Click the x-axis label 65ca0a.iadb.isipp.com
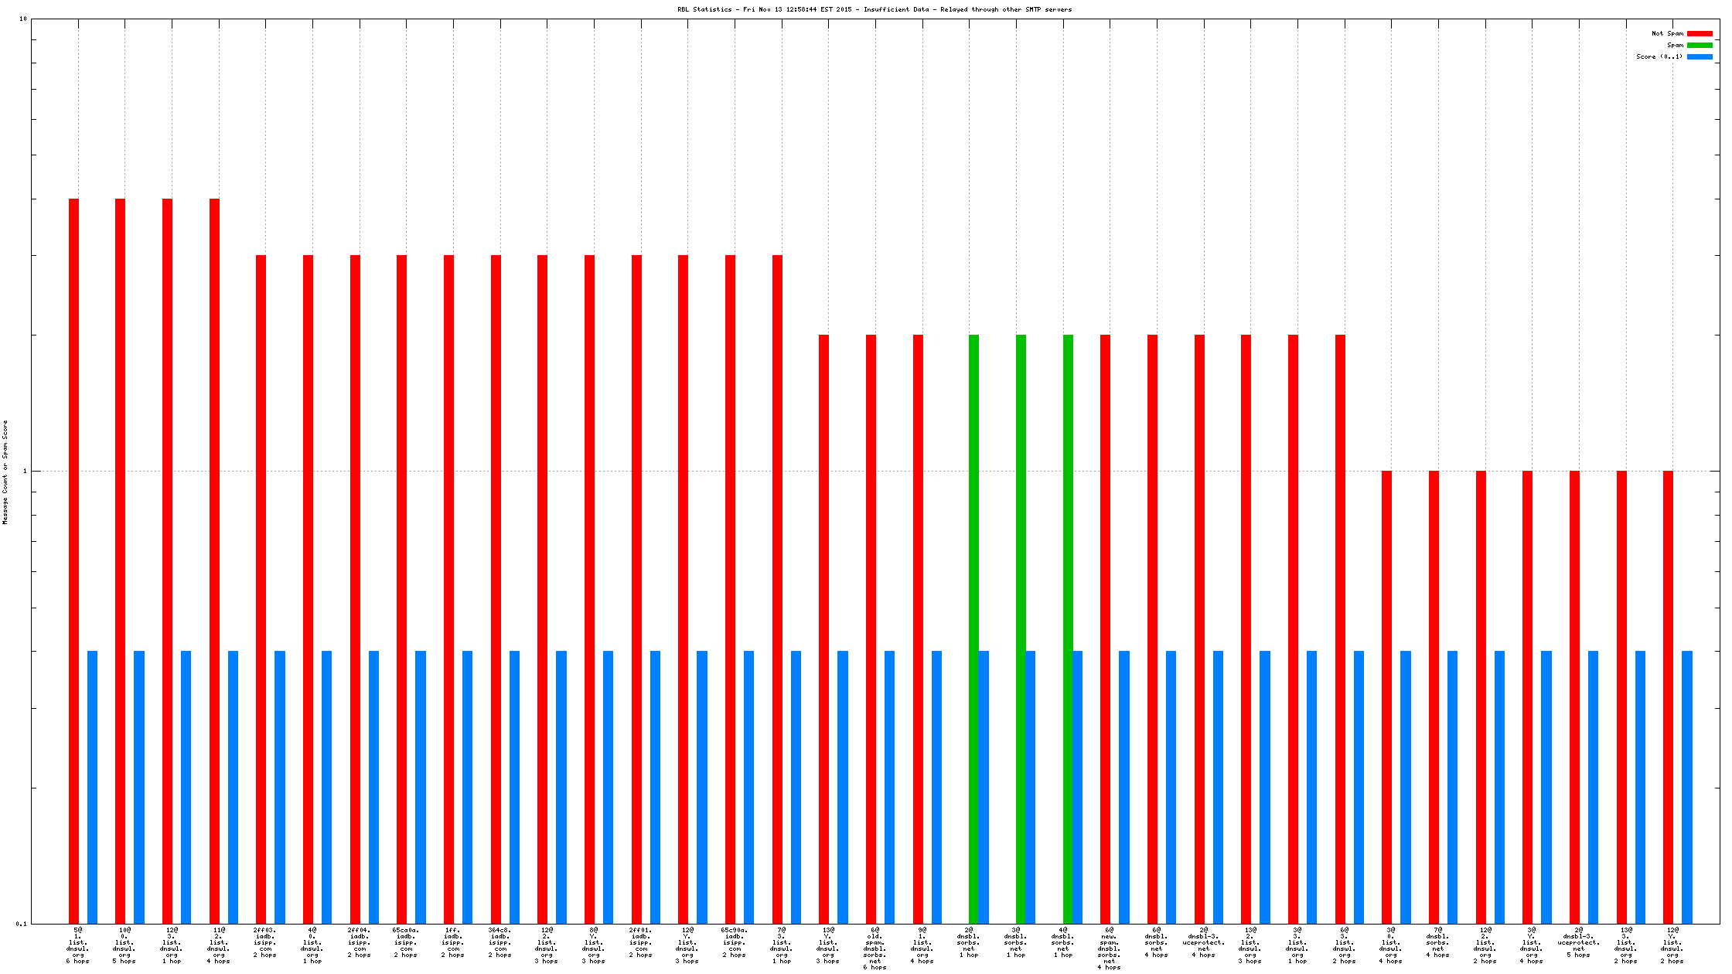Image resolution: width=1732 pixels, height=974 pixels. tap(406, 942)
